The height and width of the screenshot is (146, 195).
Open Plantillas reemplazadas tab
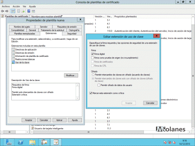coord(25,33)
